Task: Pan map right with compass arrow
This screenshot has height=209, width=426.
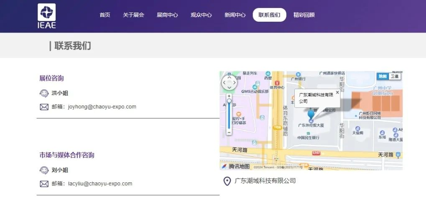Action: pos(234,83)
